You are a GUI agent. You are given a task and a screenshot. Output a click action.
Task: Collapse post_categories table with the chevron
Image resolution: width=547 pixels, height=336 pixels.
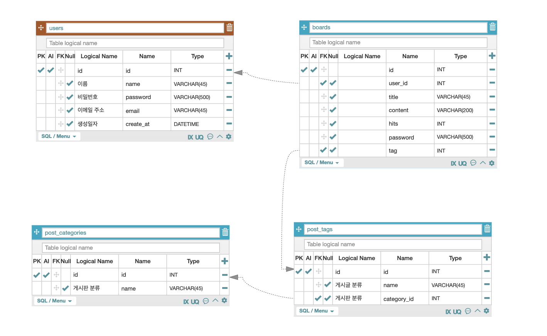tap(215, 300)
